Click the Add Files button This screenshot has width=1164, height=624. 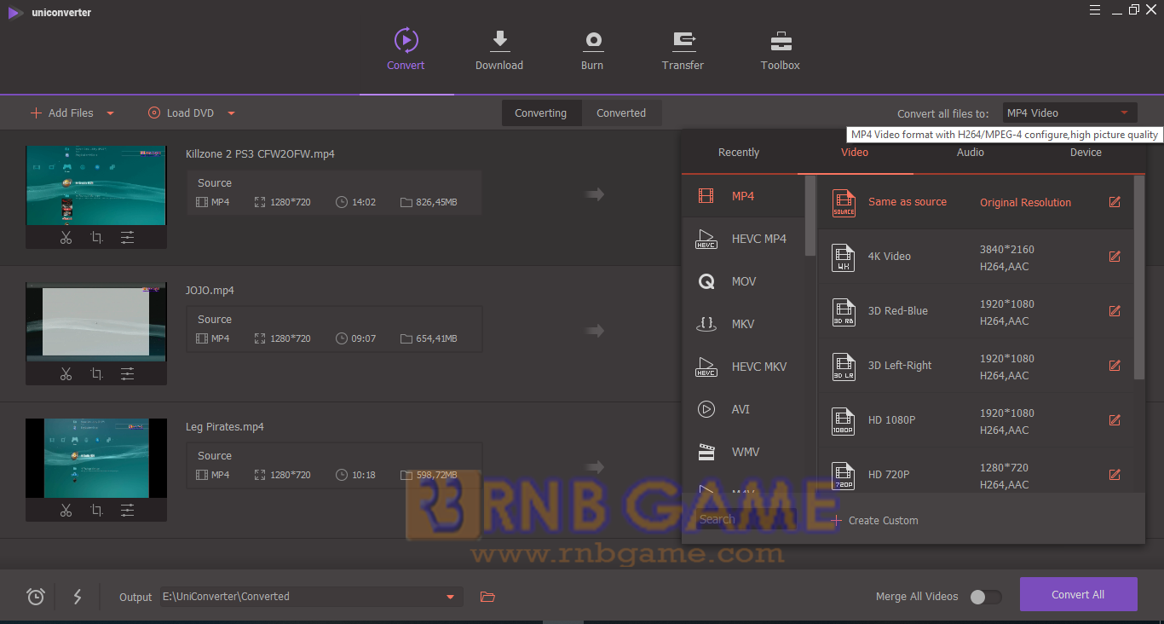[x=62, y=113]
